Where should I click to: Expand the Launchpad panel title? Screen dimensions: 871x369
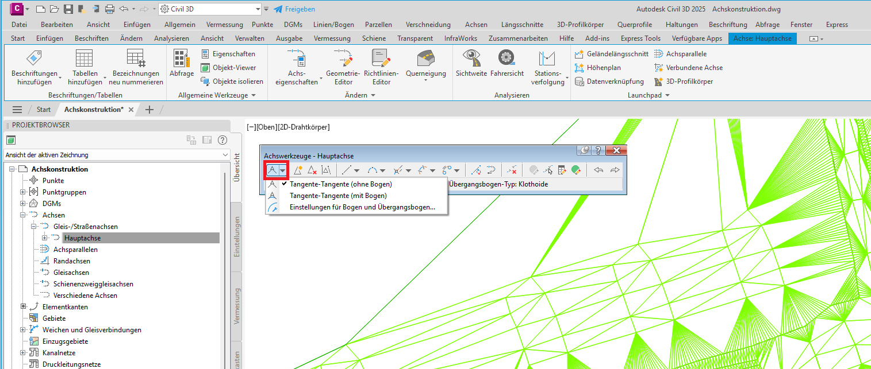(649, 95)
